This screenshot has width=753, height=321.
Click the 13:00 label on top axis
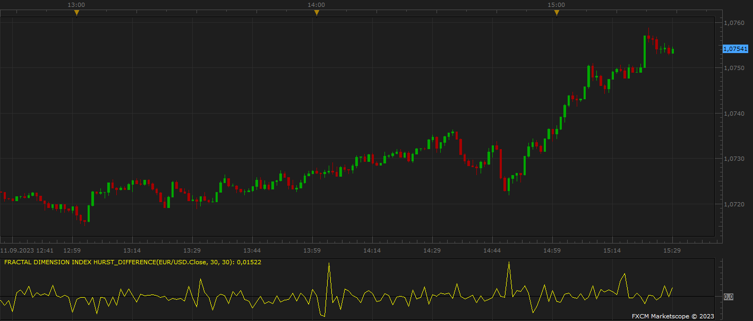76,5
